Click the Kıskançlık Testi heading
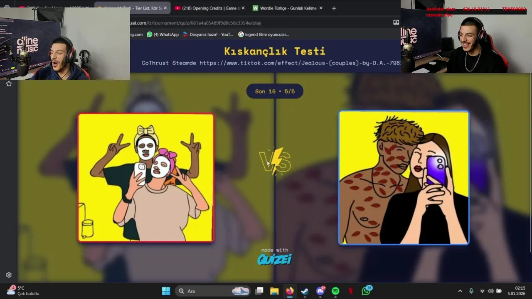532x299 pixels. point(275,51)
